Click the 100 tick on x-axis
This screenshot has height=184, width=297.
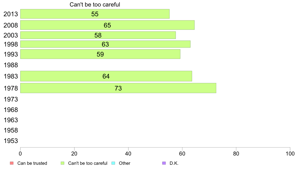pos(290,154)
